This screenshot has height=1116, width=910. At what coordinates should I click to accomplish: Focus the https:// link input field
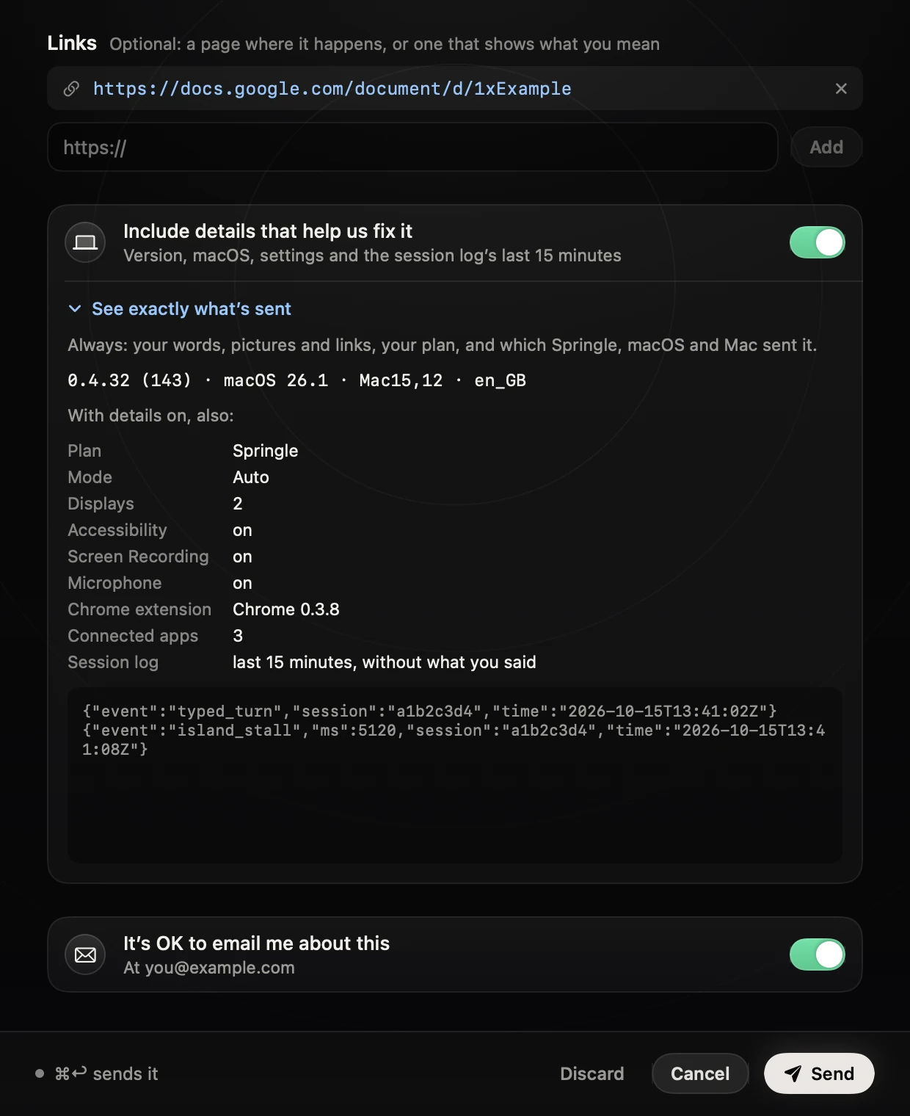[x=412, y=147]
